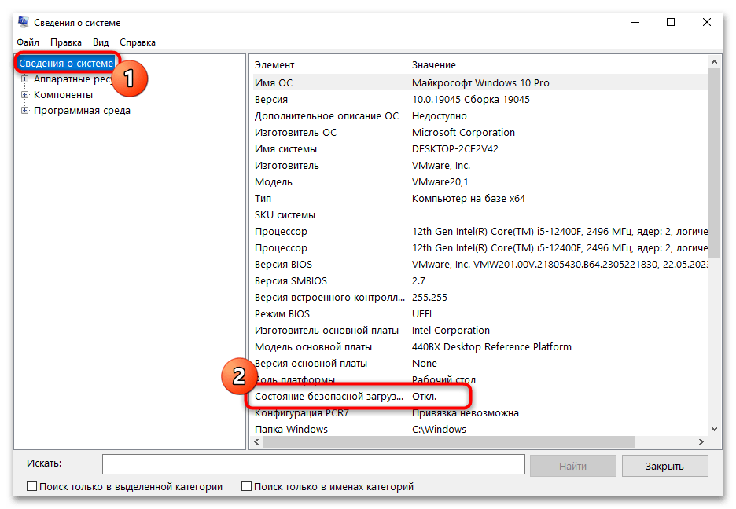The height and width of the screenshot is (509, 736).
Task: Open the Вид menu
Action: 101,42
